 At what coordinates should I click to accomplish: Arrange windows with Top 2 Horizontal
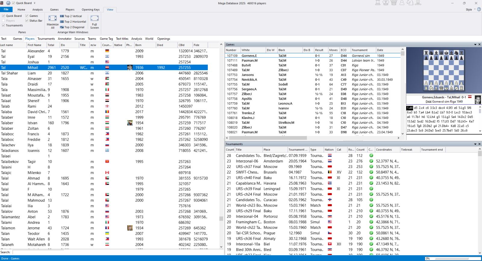(73, 22)
